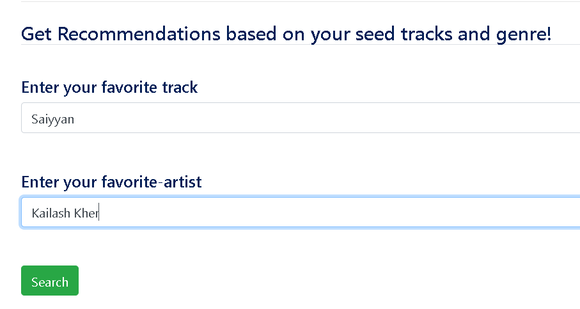Click the word 'genre!' in the heading
The width and height of the screenshot is (580, 309).
click(523, 35)
